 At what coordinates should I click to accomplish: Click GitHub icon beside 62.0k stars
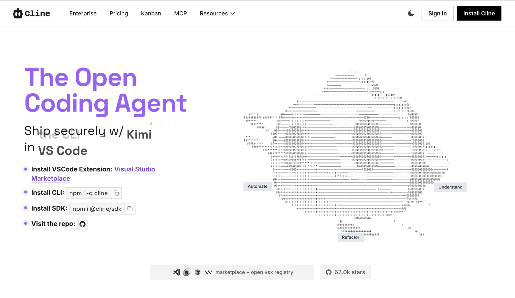tap(328, 272)
